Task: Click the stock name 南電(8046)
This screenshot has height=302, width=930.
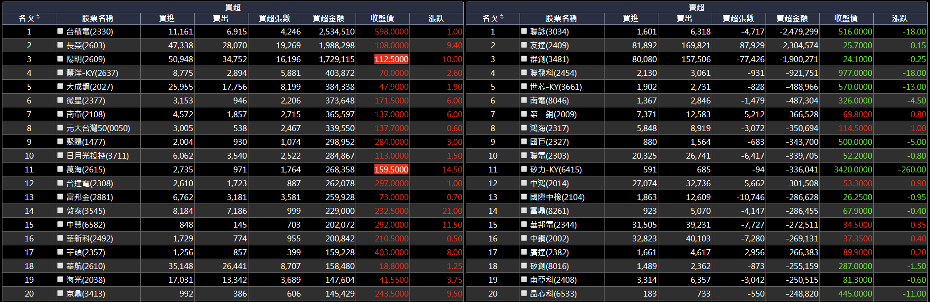Action: point(549,101)
